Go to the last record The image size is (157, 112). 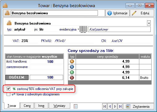(120, 106)
